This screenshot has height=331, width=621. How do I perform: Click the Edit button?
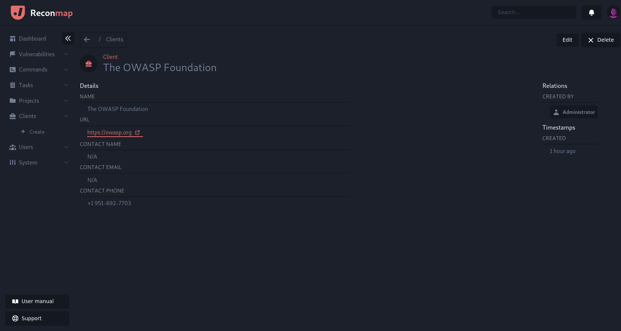[x=567, y=40]
